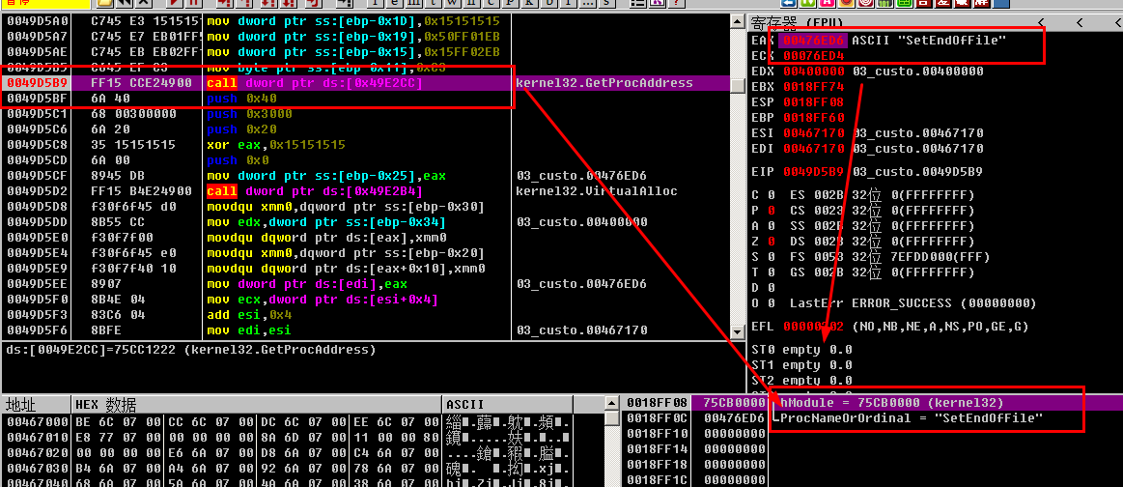Select the ST0 empty 0.0 FPU register

(x=802, y=350)
